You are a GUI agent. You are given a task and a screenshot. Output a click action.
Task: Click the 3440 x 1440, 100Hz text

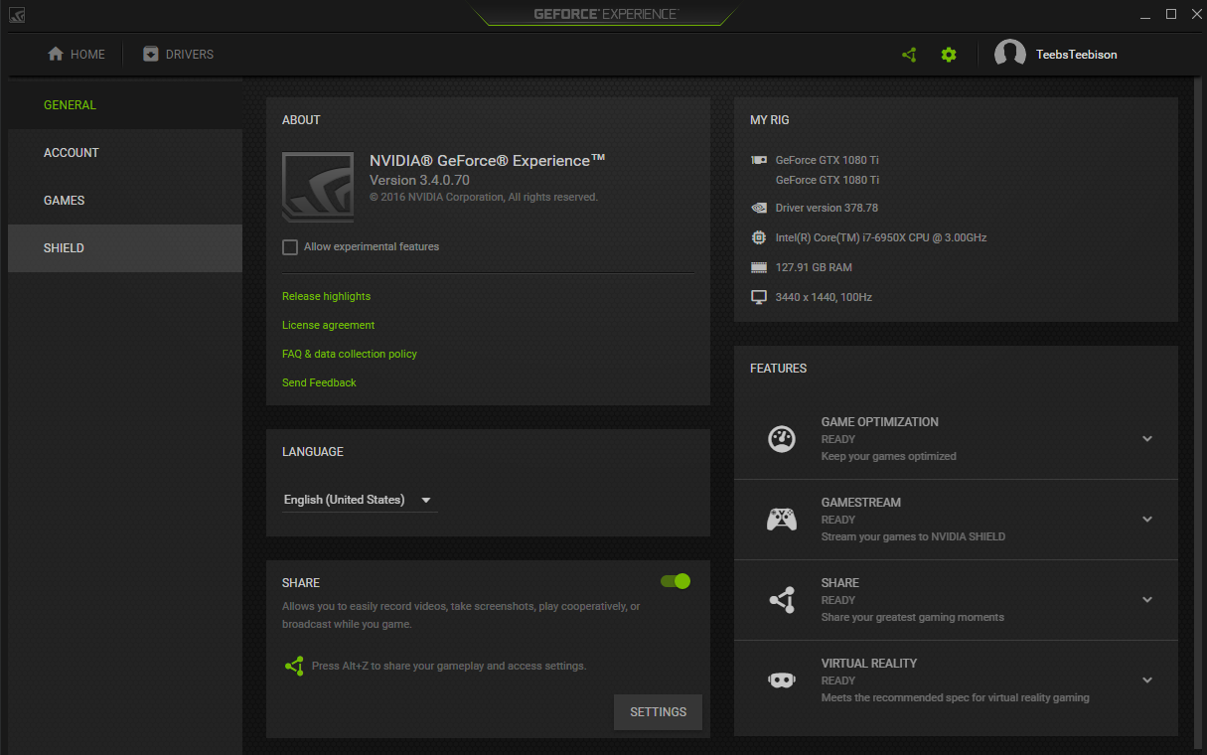824,297
